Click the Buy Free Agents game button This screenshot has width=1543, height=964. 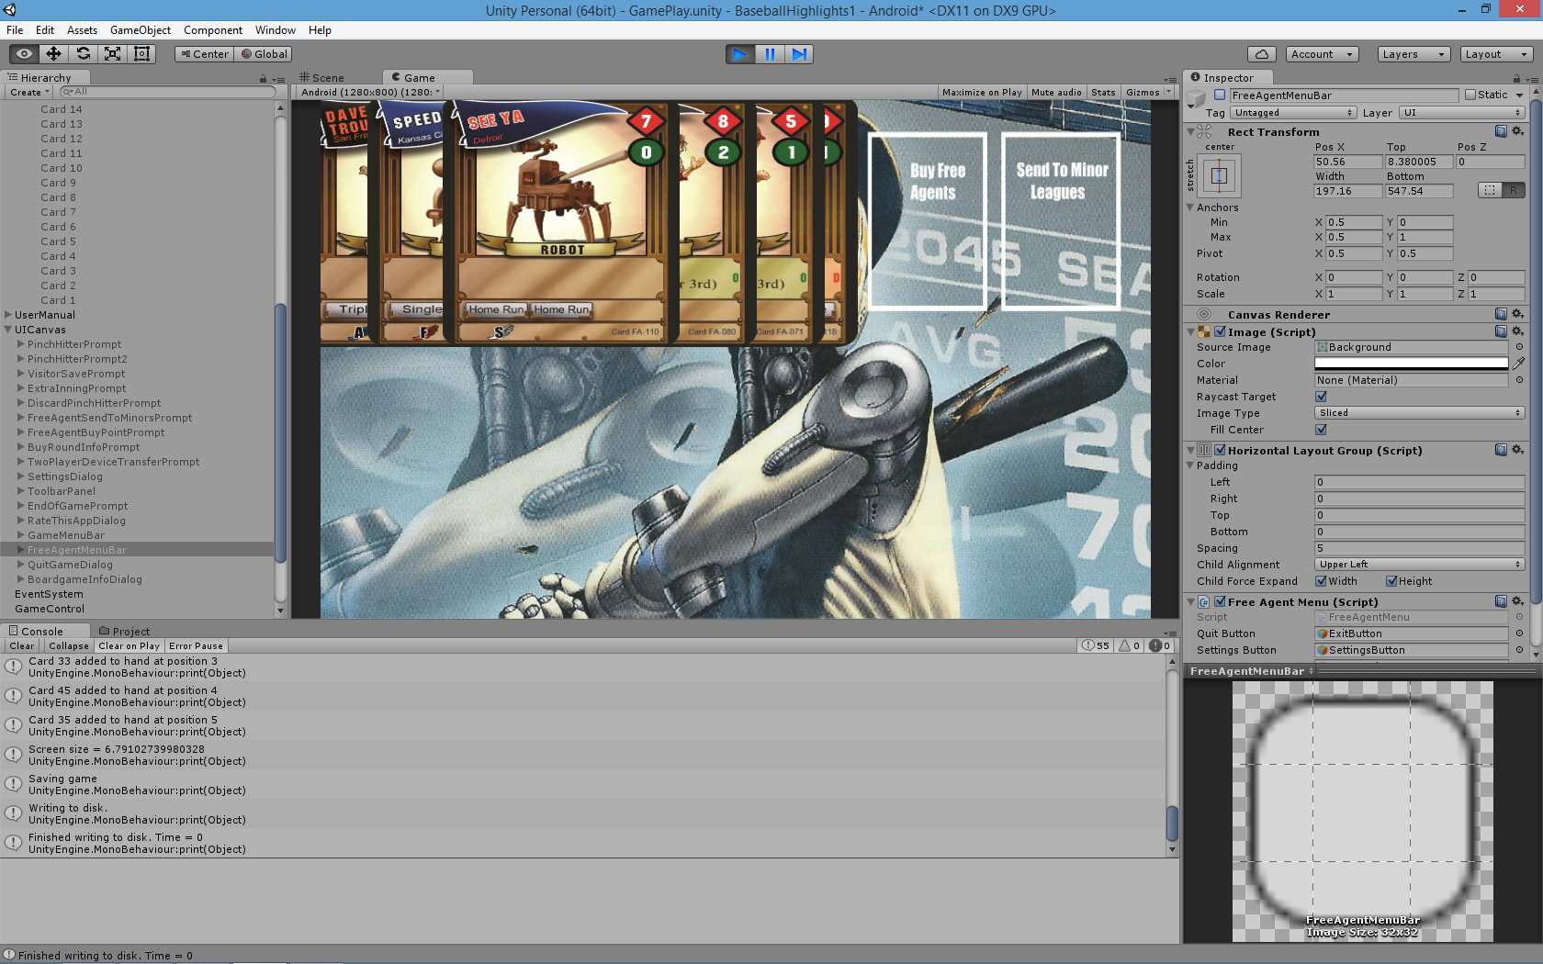tap(928, 220)
